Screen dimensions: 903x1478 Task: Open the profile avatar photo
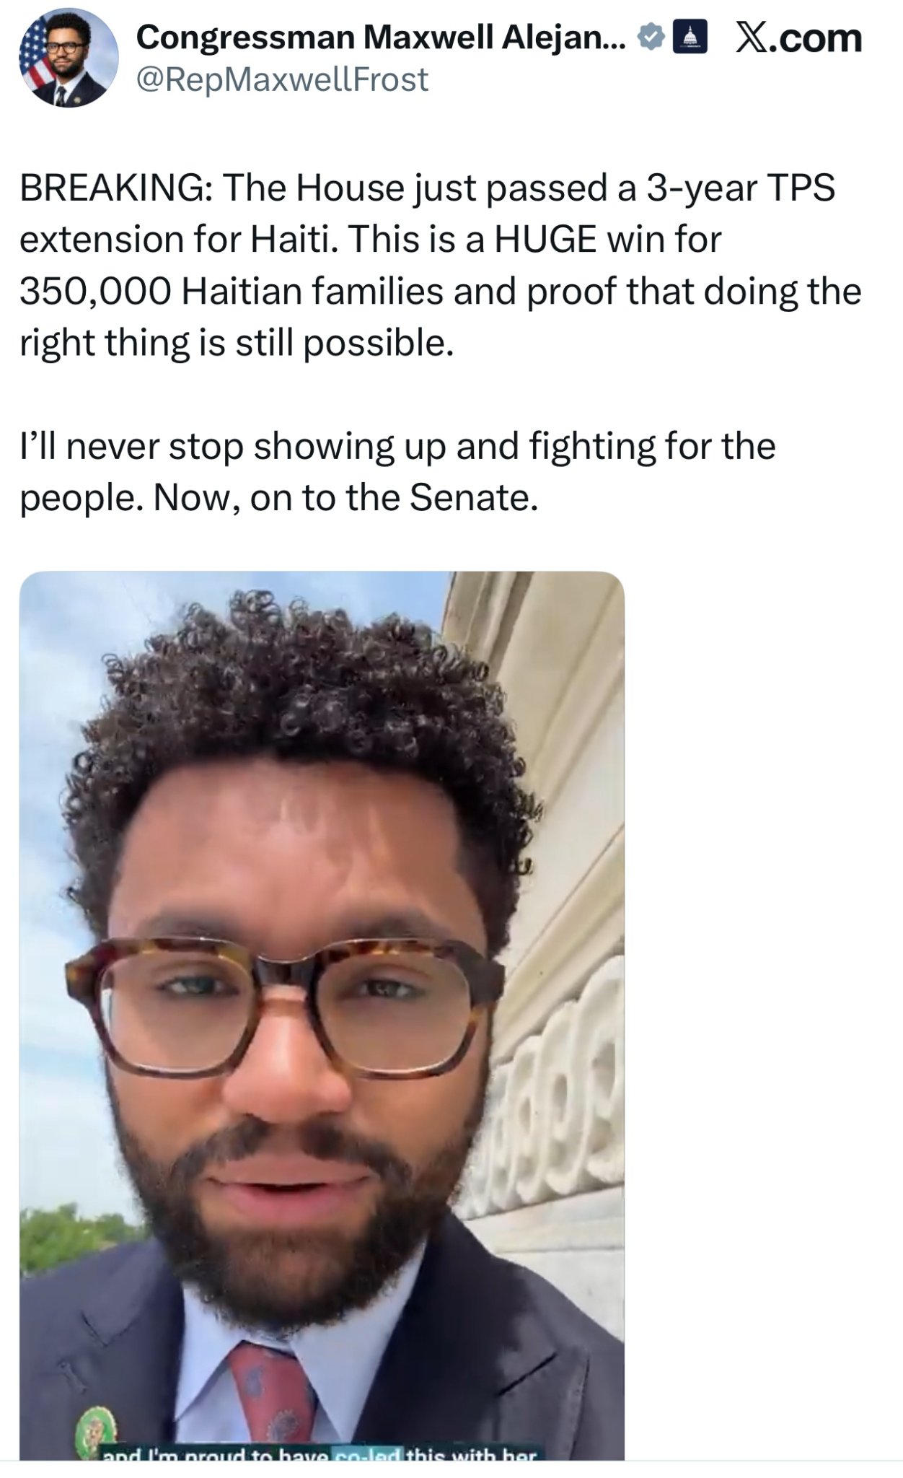coord(69,59)
